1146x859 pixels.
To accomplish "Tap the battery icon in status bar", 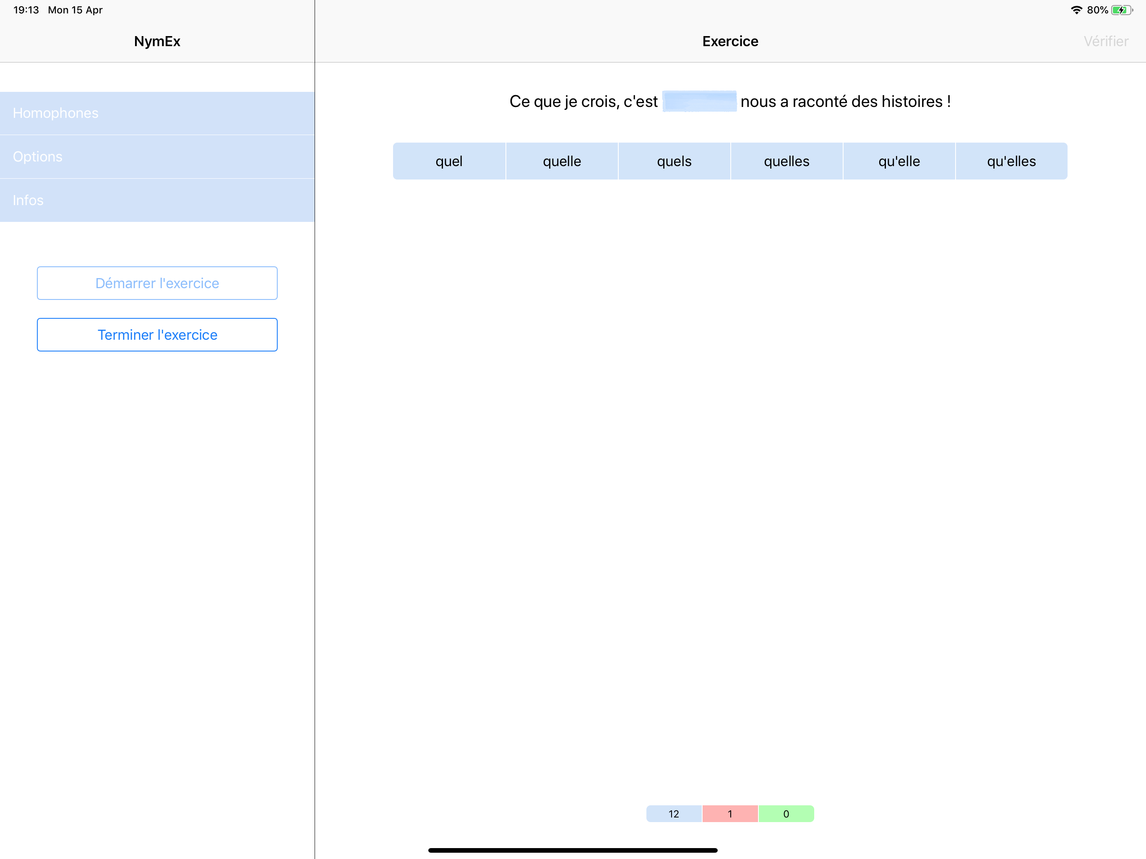I will (1121, 10).
